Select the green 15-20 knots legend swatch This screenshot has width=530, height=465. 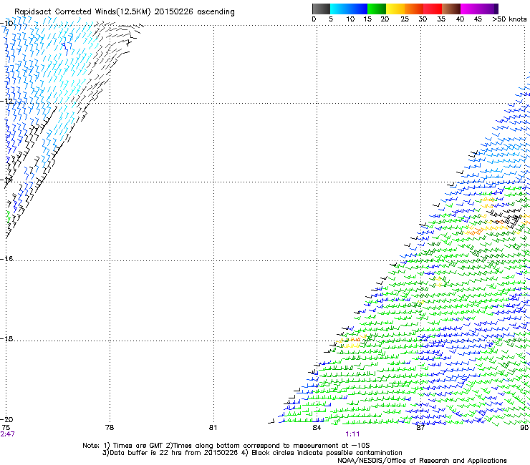pos(377,9)
